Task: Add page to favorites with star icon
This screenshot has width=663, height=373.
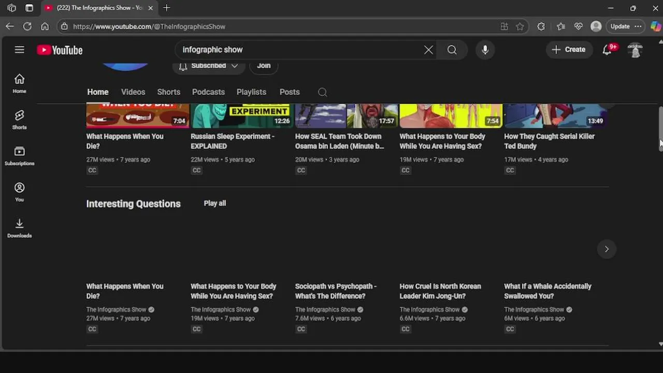Action: pyautogui.click(x=520, y=26)
